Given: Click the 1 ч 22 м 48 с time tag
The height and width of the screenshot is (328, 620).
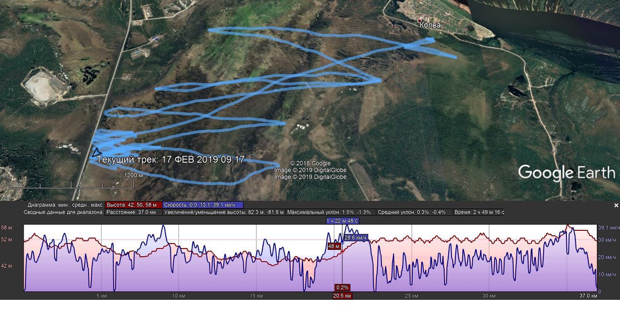Looking at the screenshot, I should point(342,221).
